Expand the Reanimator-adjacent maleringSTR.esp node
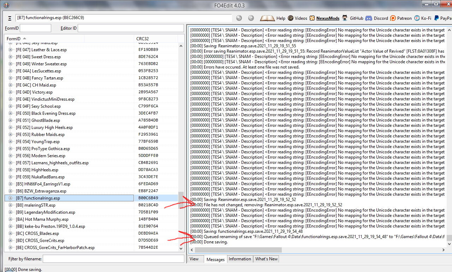This screenshot has width=452, height=272. 11,205
